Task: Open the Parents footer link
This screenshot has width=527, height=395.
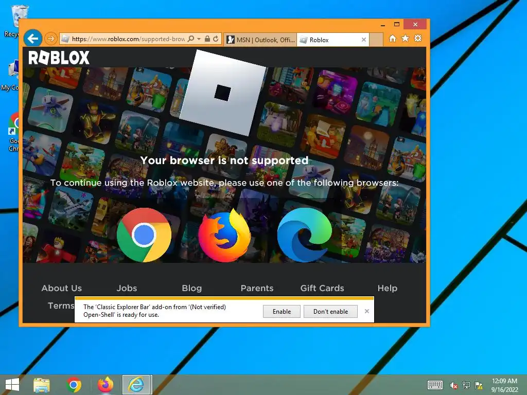Action: pyautogui.click(x=257, y=288)
